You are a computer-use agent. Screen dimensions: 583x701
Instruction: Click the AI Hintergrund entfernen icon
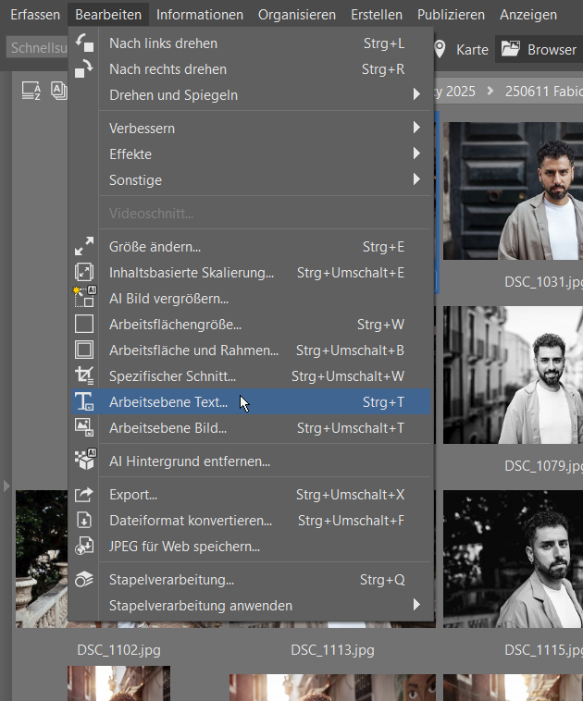[84, 461]
